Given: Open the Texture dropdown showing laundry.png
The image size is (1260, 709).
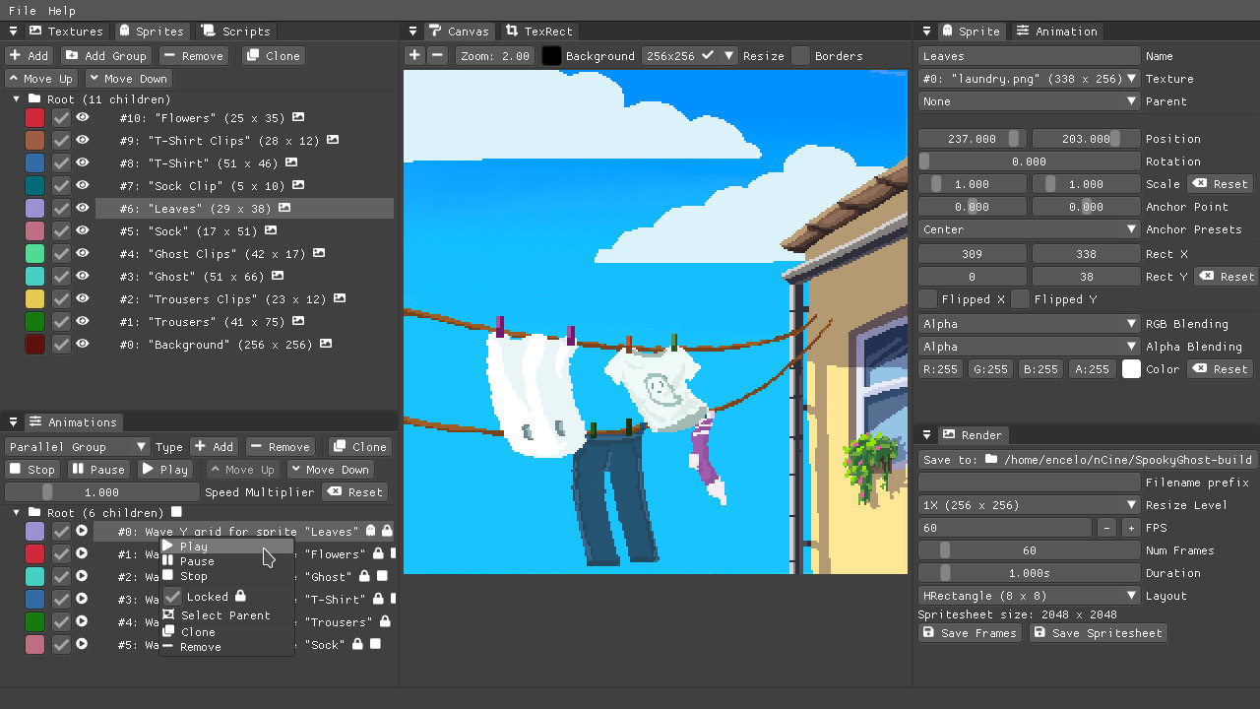Looking at the screenshot, I should (x=1030, y=79).
